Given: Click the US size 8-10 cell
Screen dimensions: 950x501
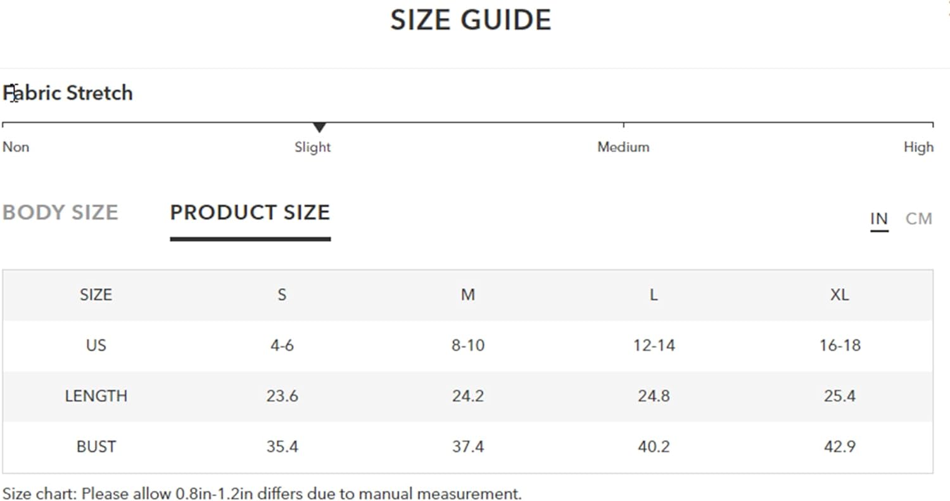Looking at the screenshot, I should click(x=467, y=345).
